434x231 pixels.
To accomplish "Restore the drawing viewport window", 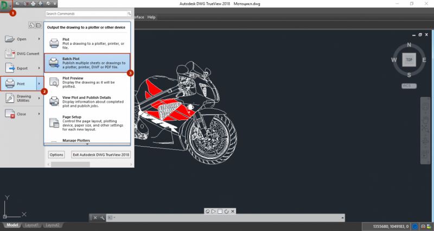I will pos(420,35).
